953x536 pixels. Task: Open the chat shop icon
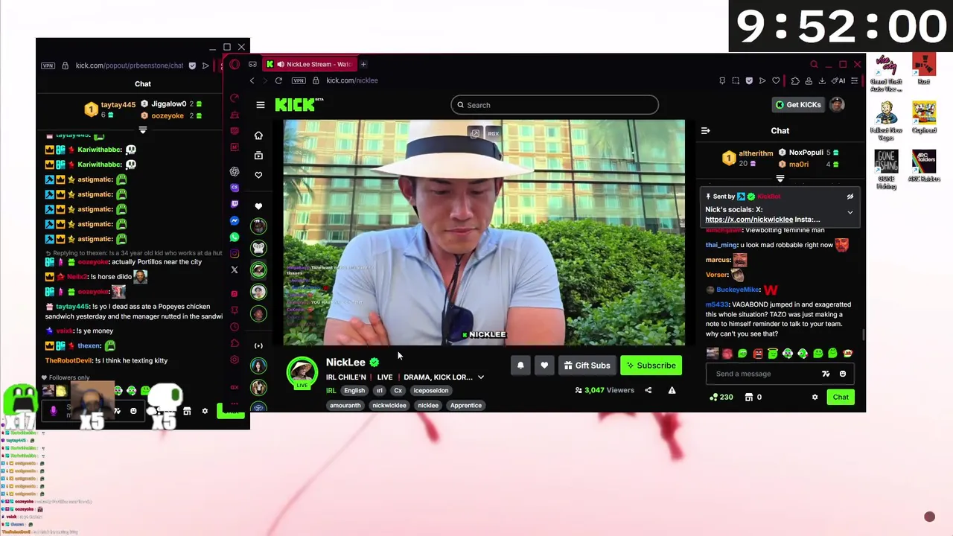click(749, 398)
